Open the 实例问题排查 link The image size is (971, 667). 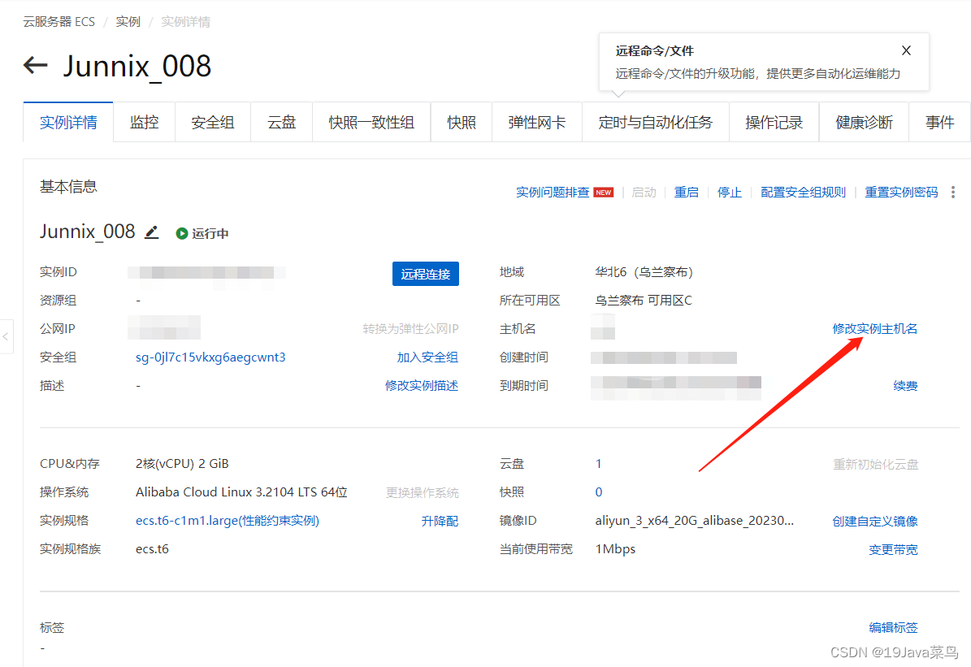pyautogui.click(x=553, y=193)
